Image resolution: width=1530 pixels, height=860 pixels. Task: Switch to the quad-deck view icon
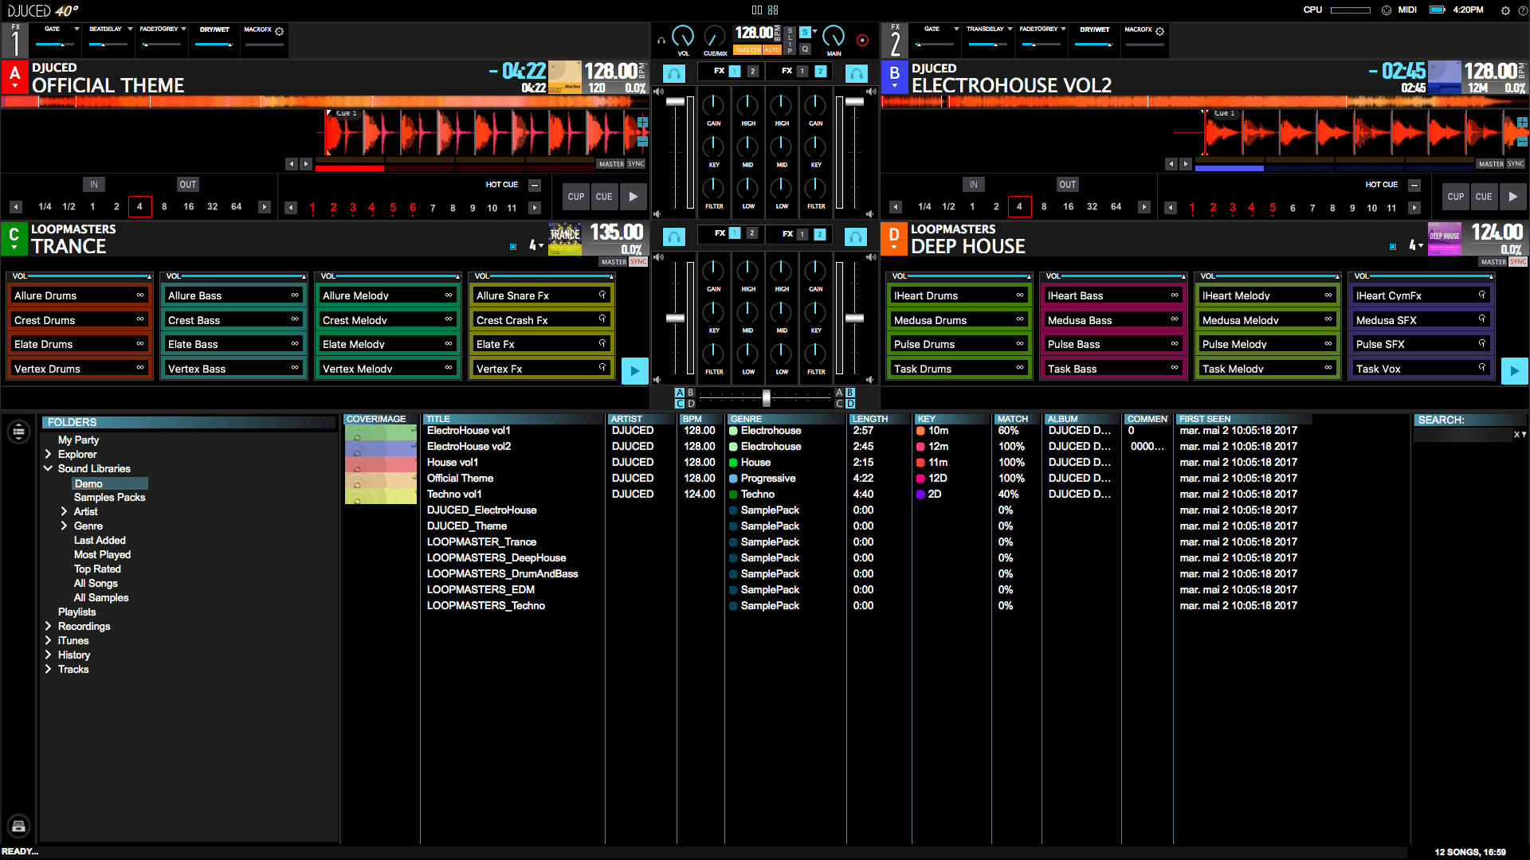[773, 10]
